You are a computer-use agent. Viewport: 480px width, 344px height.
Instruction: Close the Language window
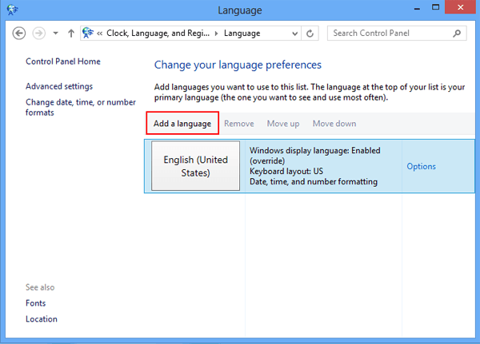click(x=461, y=7)
